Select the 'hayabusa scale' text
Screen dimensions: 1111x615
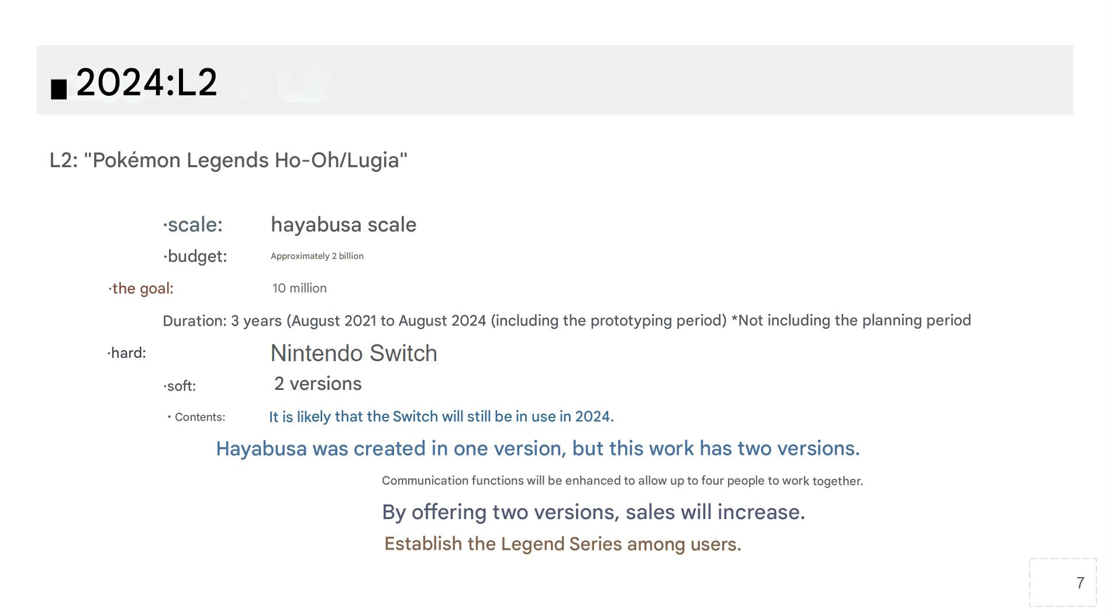tap(344, 224)
